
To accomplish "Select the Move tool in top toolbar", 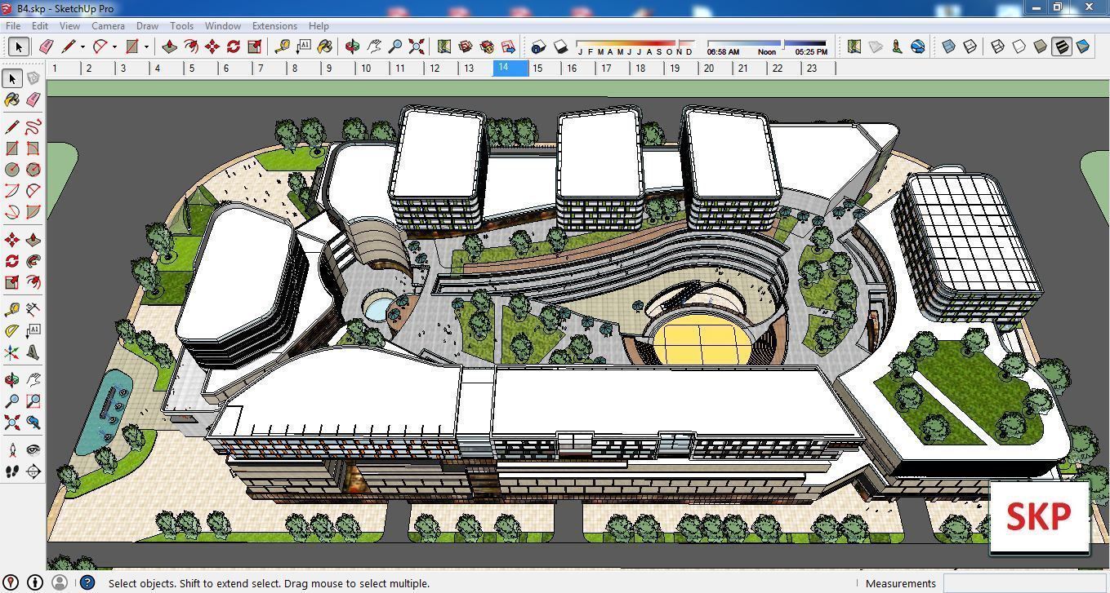I will pos(212,46).
